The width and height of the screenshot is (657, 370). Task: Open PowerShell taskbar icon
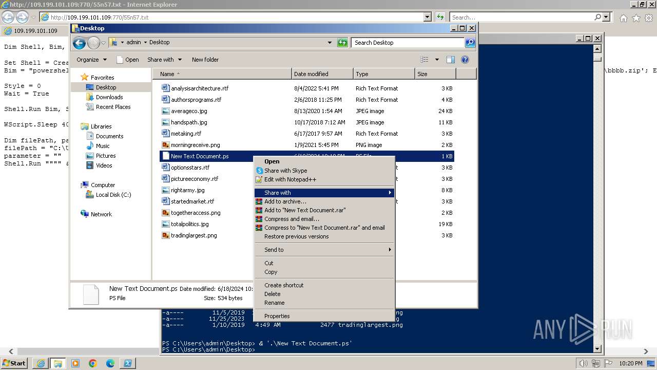point(128,363)
